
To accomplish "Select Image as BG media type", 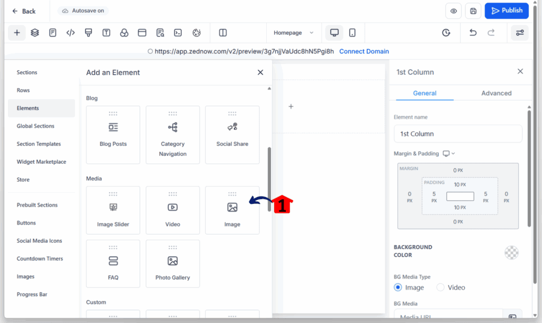I will point(398,288).
